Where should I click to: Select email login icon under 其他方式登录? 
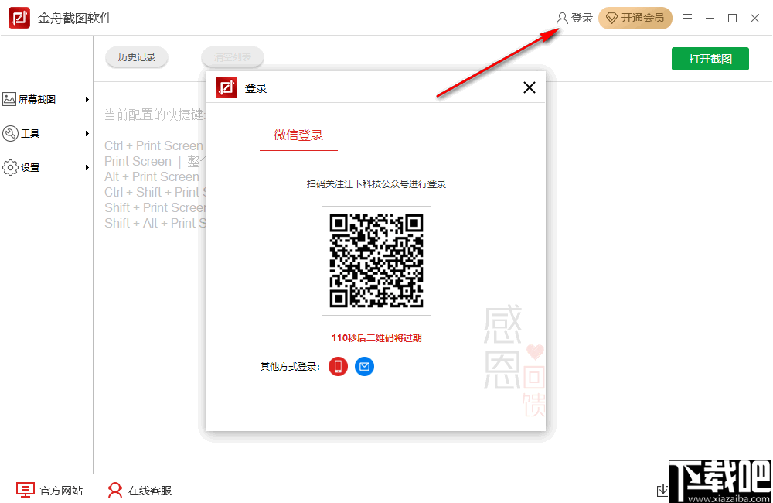tap(364, 366)
